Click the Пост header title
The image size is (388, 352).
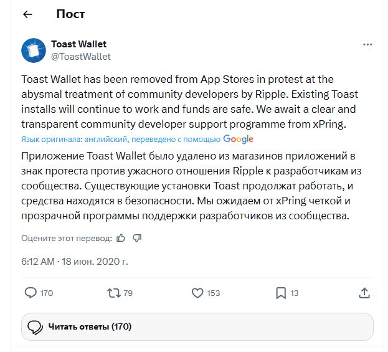tap(70, 14)
